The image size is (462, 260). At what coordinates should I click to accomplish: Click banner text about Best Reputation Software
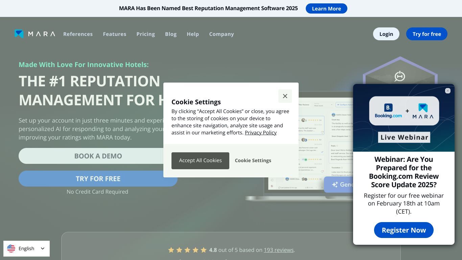coord(208,8)
